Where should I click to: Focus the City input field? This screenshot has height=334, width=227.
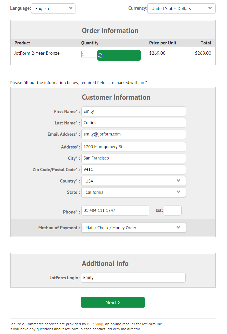pos(133,158)
